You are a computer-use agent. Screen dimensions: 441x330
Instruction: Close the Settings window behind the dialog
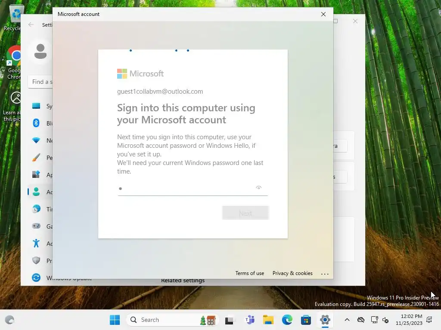click(355, 21)
